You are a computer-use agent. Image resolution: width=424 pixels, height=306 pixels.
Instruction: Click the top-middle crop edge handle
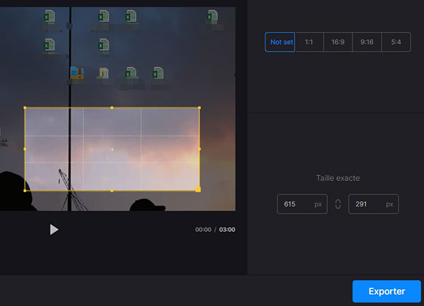tap(112, 108)
